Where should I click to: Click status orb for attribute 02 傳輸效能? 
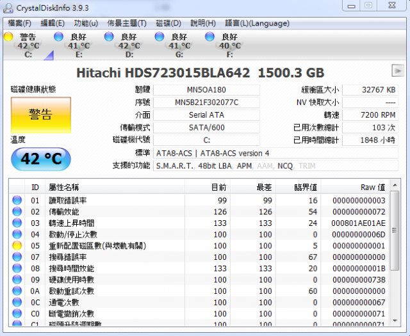pos(17,212)
